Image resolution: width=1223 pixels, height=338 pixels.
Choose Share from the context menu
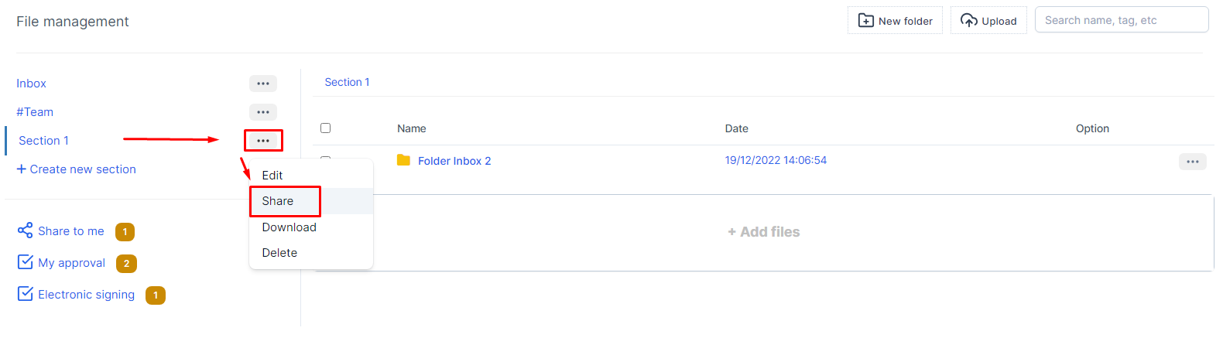pyautogui.click(x=278, y=201)
